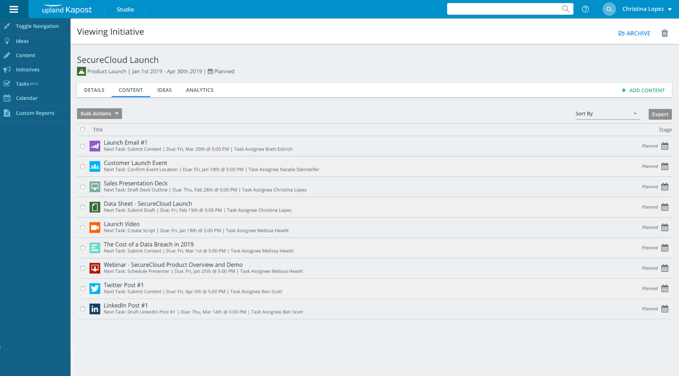Select all content with header checkbox
The image size is (679, 376).
tap(83, 130)
